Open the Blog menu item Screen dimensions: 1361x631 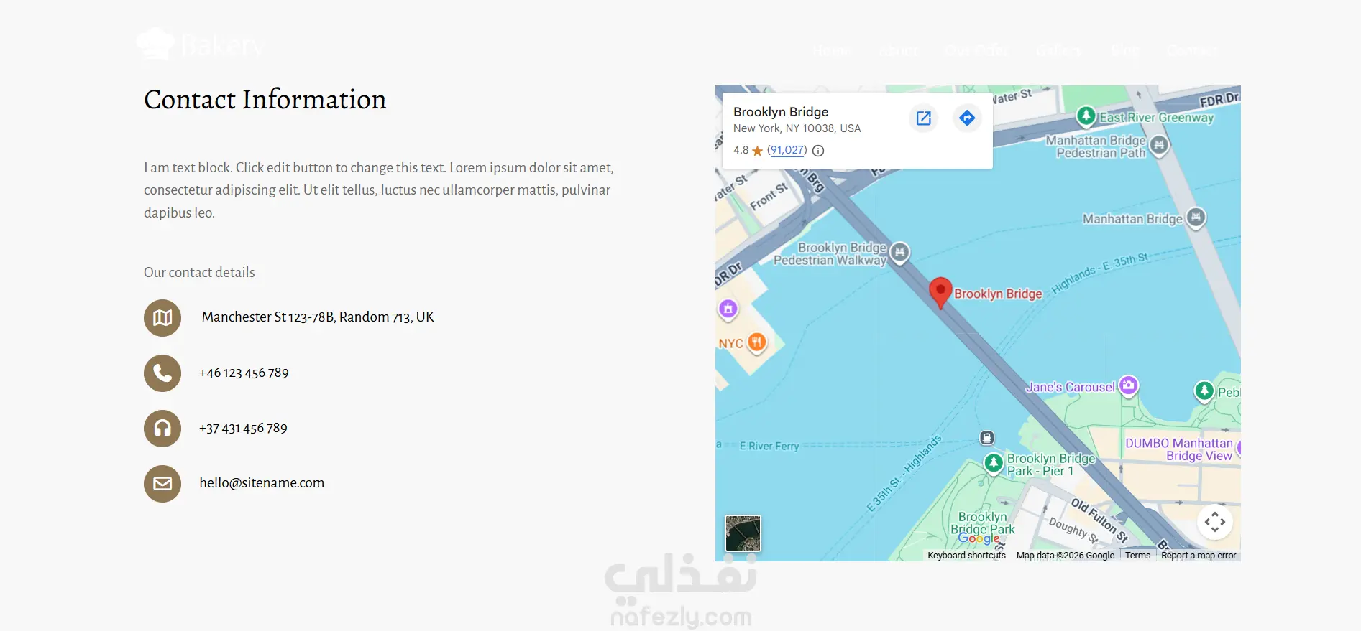coord(1124,50)
